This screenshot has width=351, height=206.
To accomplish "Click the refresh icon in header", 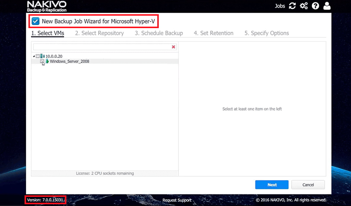I will coord(292,6).
